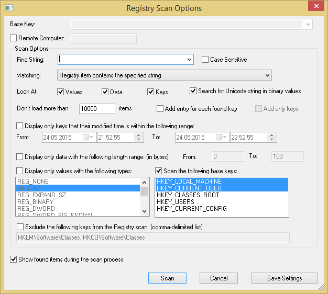Viewport: 328px width, 294px height.
Task: Decrease the From time with down arrow
Action: click(x=139, y=140)
